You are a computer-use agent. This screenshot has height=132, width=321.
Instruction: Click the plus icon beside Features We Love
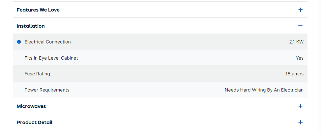coord(300,10)
